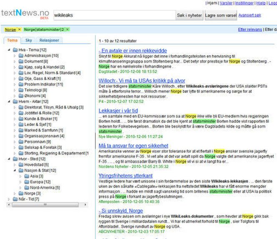The image size is (277, 239).
Task: Click the Leder & Sjef folder icon
Action: pos(21,124)
